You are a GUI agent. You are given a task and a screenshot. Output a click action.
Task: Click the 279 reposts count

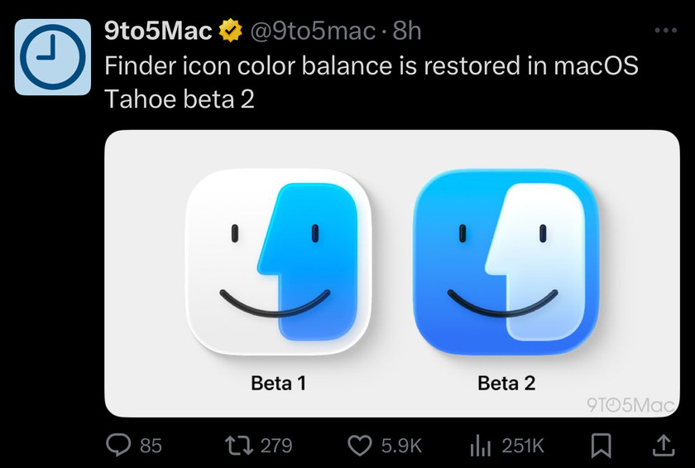click(x=276, y=446)
